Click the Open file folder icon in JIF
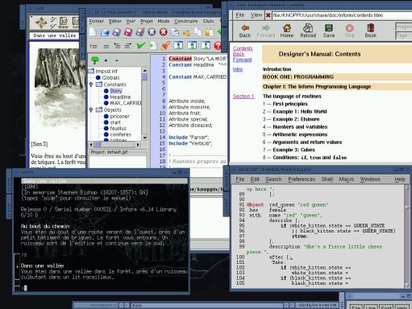Viewport: 412px width, 309px height. [105, 32]
